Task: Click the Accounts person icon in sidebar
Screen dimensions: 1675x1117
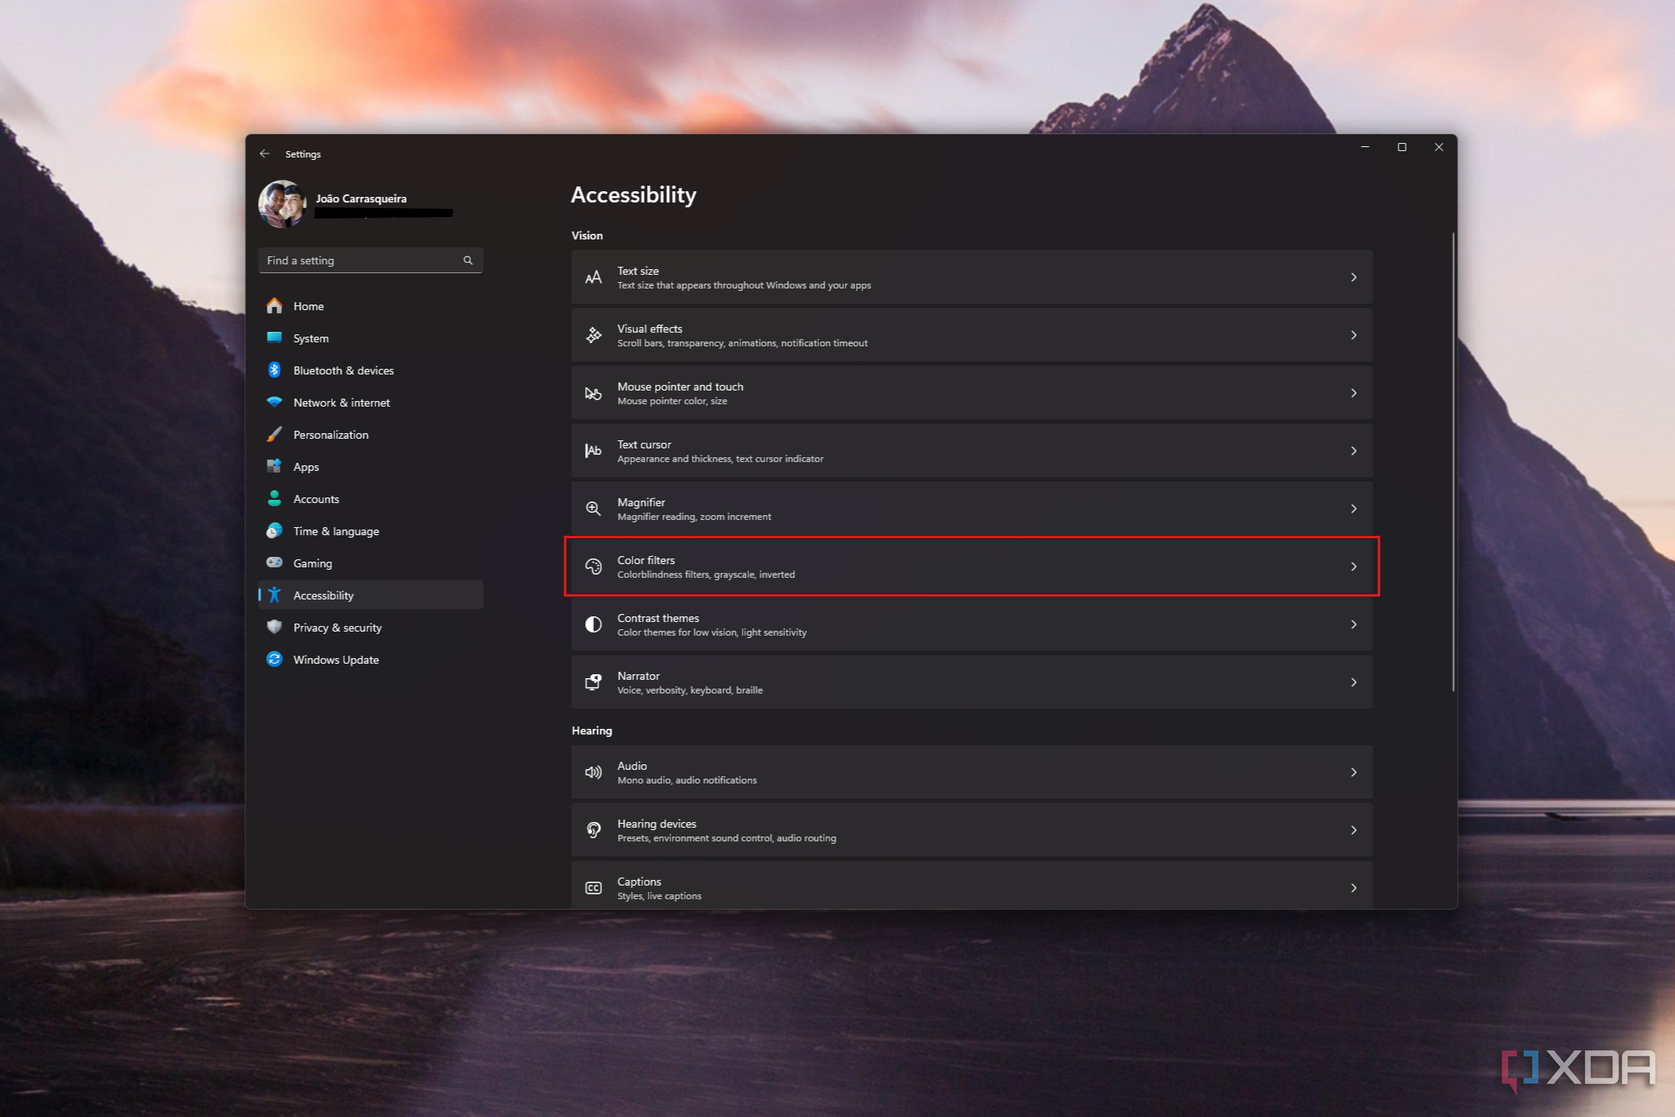Action: pos(274,499)
